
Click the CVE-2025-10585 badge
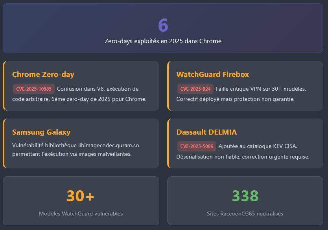(x=34, y=89)
